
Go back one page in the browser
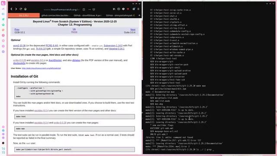coord(12,9)
